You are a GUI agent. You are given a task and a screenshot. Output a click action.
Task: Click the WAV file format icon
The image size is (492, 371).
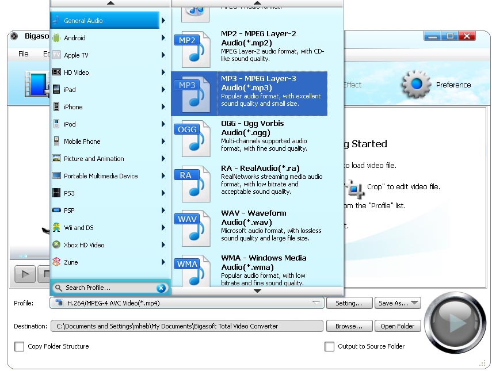[192, 228]
